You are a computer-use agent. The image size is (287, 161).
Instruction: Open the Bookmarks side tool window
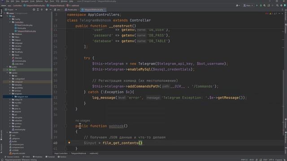(1, 135)
